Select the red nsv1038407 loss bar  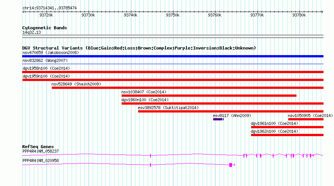click(209, 96)
